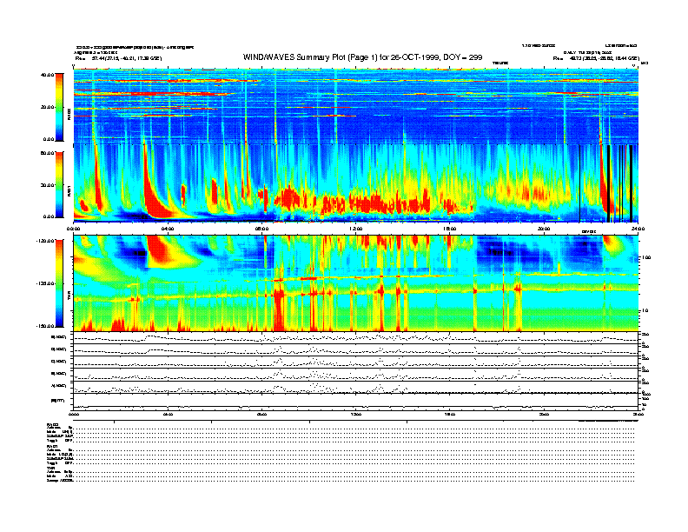Click the RAD2 header in bottom status block
Image resolution: width=688 pixels, height=532 pixels.
[x=53, y=424]
